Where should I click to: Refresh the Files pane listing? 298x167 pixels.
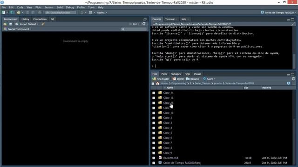[x=293, y=79]
